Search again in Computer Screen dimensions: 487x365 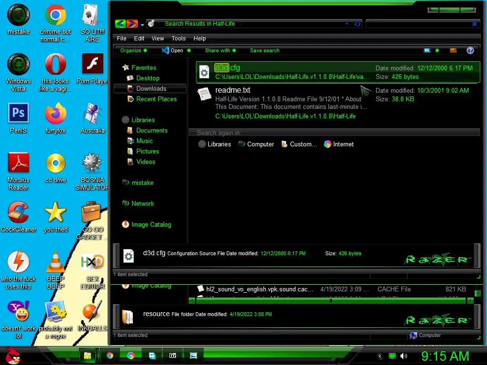pyautogui.click(x=256, y=144)
